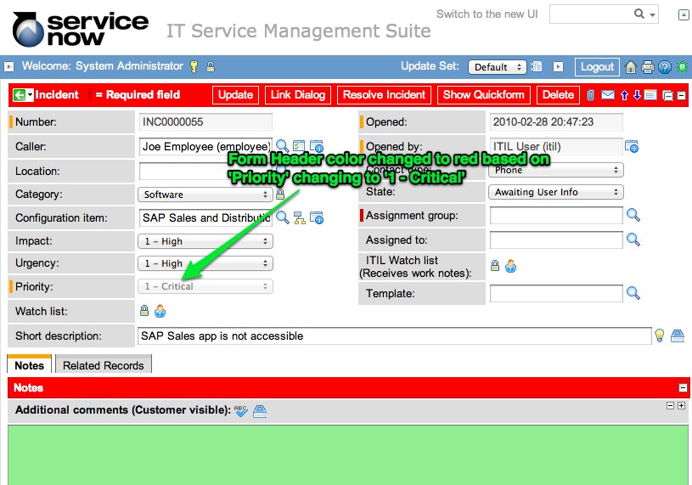692x485 pixels.
Task: Look up Caller using the magnifier
Action: (282, 146)
